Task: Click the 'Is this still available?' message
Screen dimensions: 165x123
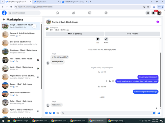Action: coord(60,57)
